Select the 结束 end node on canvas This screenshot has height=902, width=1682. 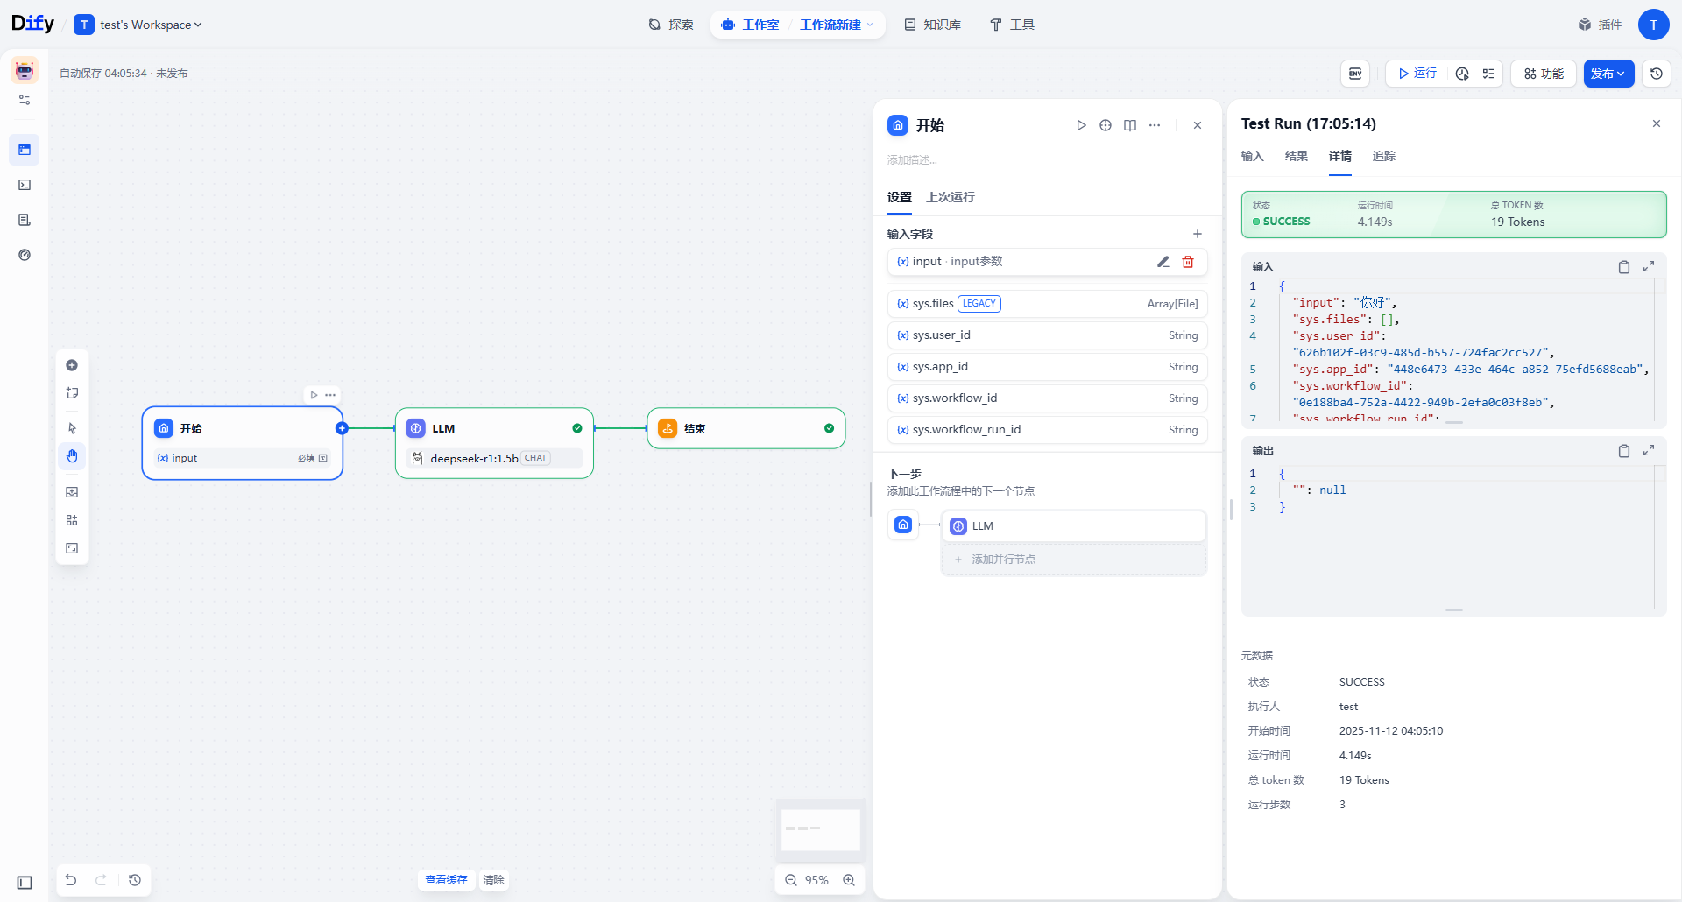746,428
